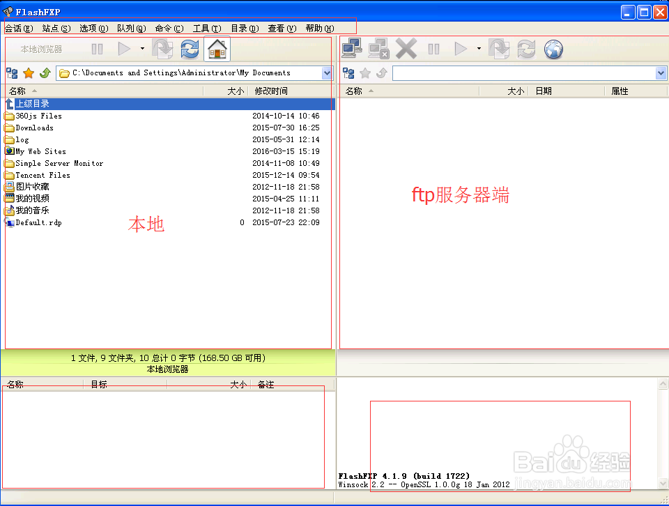Click the remote pane pause button
Image resolution: width=669 pixels, height=506 pixels.
[434, 49]
